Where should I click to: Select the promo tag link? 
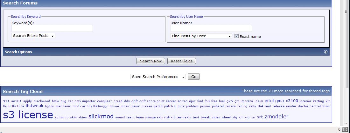[x=205, y=107]
